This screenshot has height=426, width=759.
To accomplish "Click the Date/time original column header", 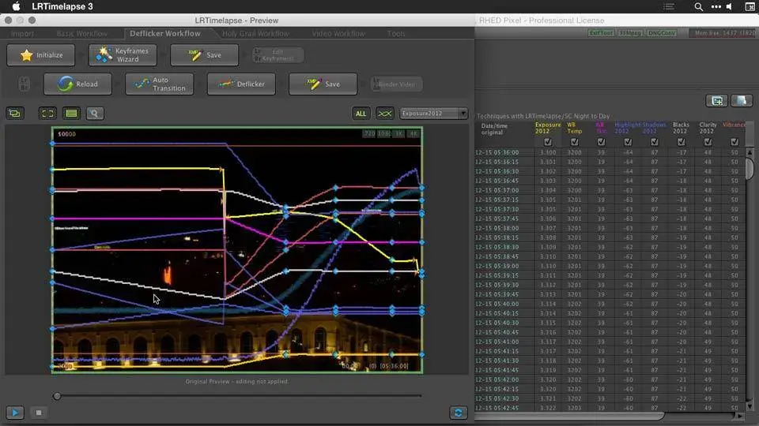I will click(x=493, y=129).
